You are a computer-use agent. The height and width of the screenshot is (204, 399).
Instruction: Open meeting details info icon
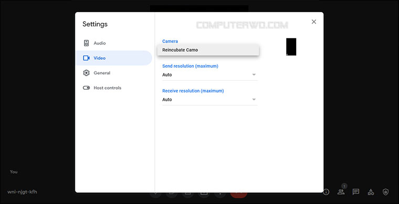326,192
